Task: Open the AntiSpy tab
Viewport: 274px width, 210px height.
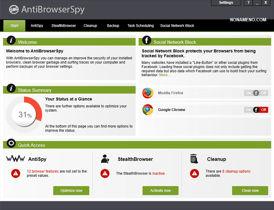Action: click(37, 26)
